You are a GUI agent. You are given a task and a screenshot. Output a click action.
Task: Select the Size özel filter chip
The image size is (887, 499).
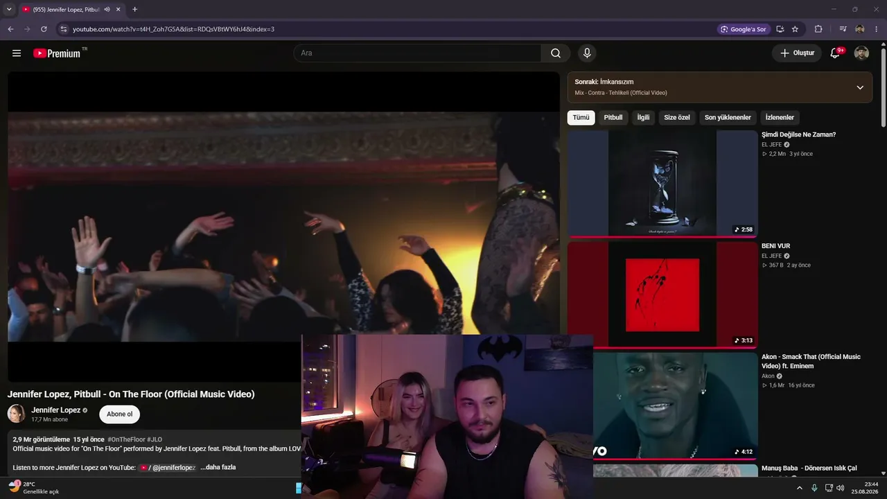[x=677, y=118]
